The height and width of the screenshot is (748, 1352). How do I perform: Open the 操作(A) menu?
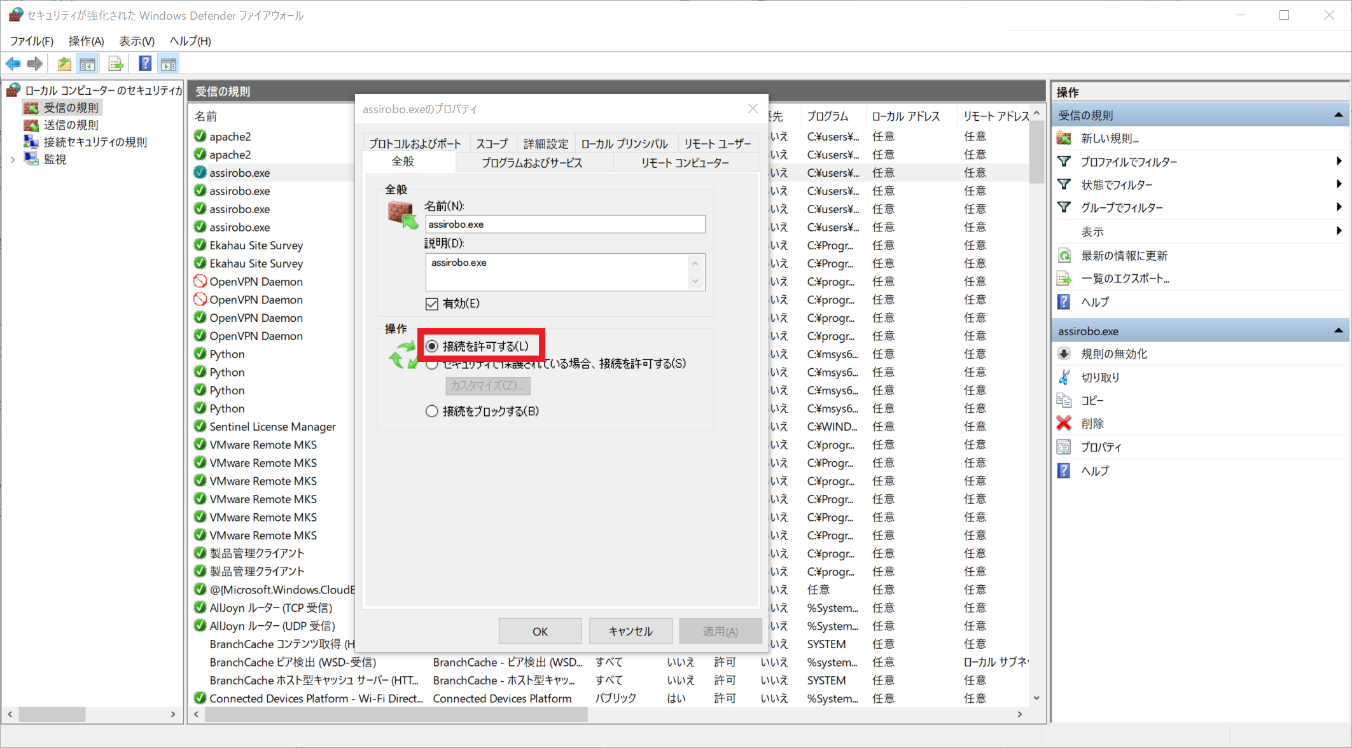point(86,41)
